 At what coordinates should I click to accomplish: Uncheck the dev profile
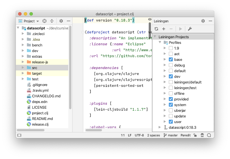tap(171, 76)
